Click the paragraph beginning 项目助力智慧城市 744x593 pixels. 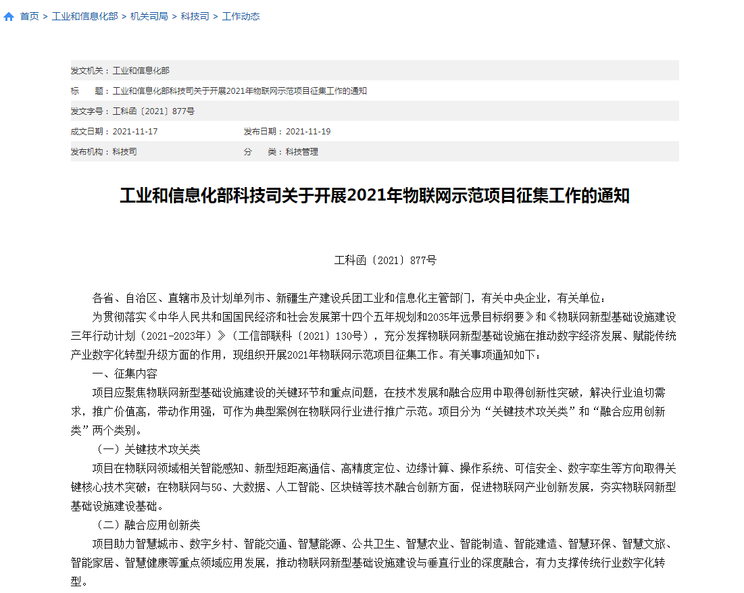(374, 563)
